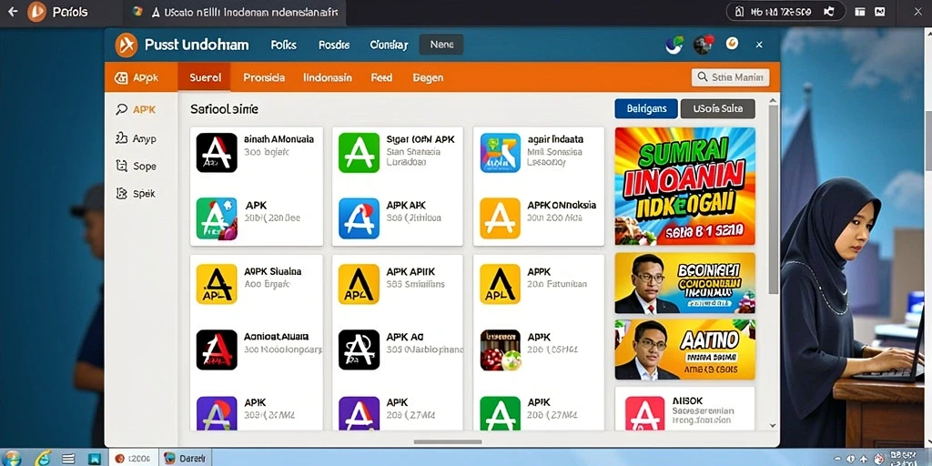Click the green 'Stgar (OFN APK' app icon

(359, 153)
